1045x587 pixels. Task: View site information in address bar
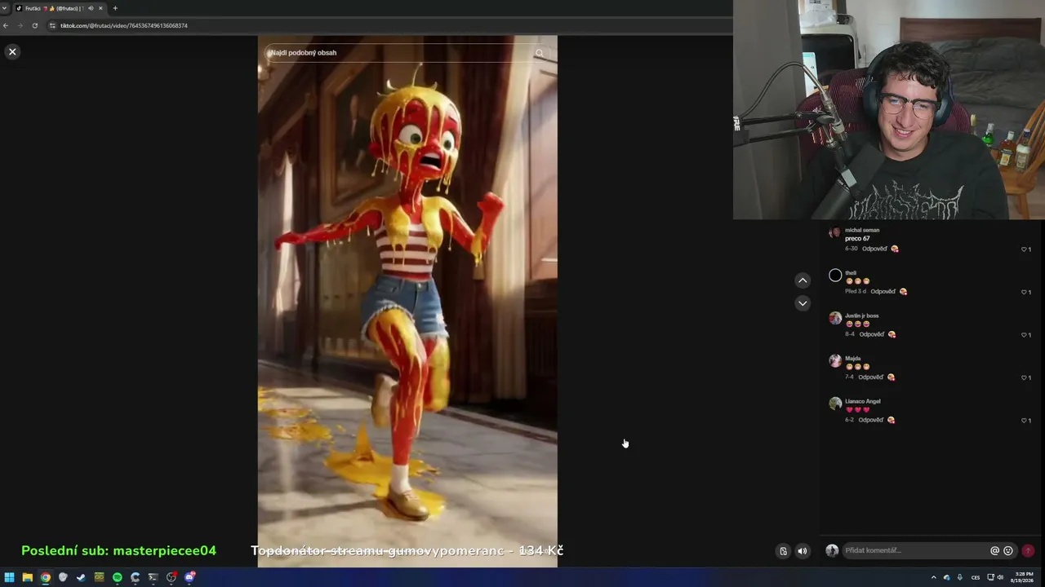(52, 25)
